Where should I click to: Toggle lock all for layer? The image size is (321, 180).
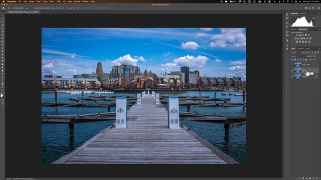click(306, 59)
